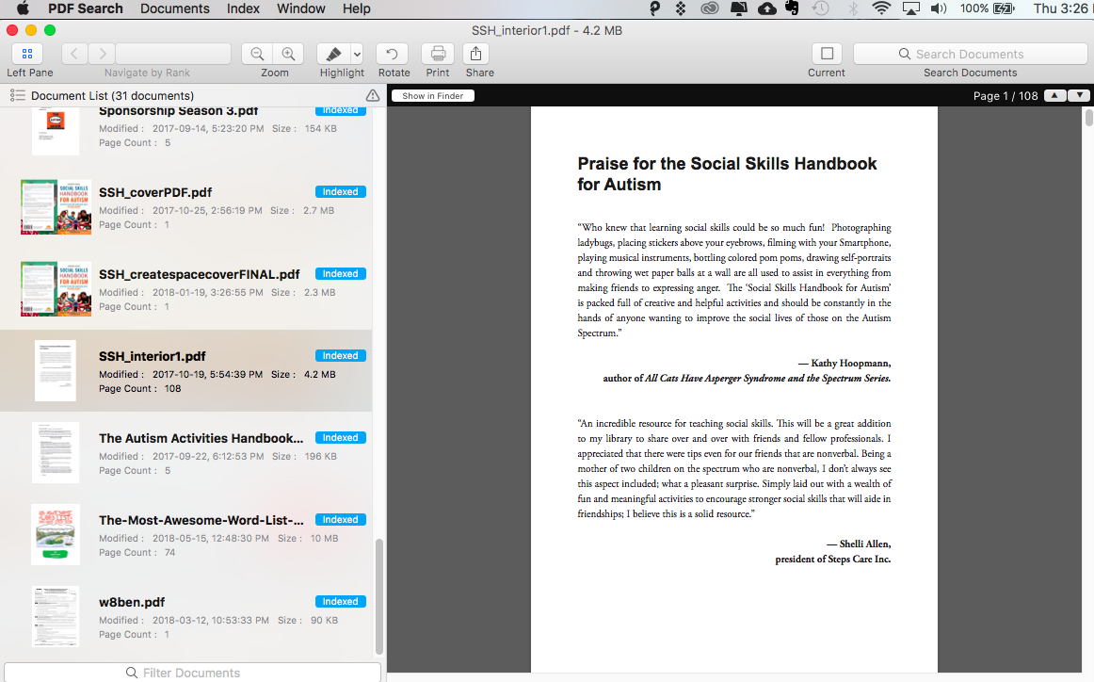Select The-Most-Awesome-Word-List document
The height and width of the screenshot is (682, 1094).
(x=186, y=535)
